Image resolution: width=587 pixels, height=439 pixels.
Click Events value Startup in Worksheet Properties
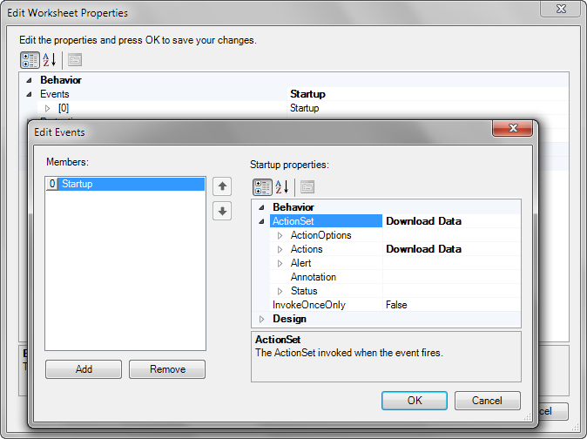point(307,94)
